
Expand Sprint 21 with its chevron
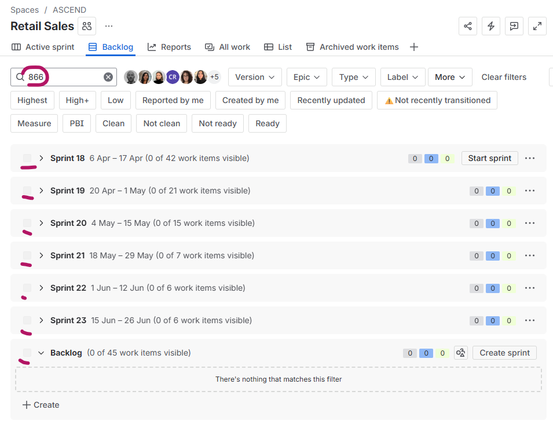pos(41,255)
